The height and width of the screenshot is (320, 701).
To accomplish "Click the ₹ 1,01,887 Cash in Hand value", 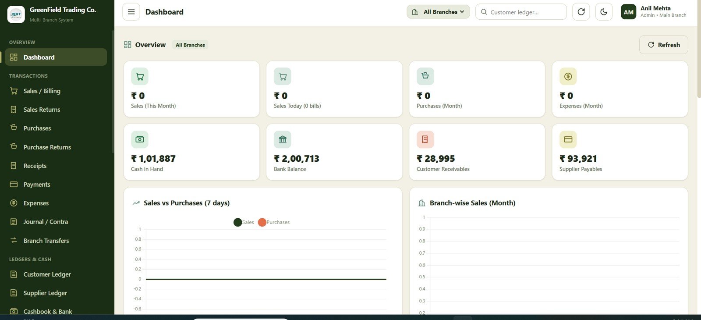I will 153,159.
